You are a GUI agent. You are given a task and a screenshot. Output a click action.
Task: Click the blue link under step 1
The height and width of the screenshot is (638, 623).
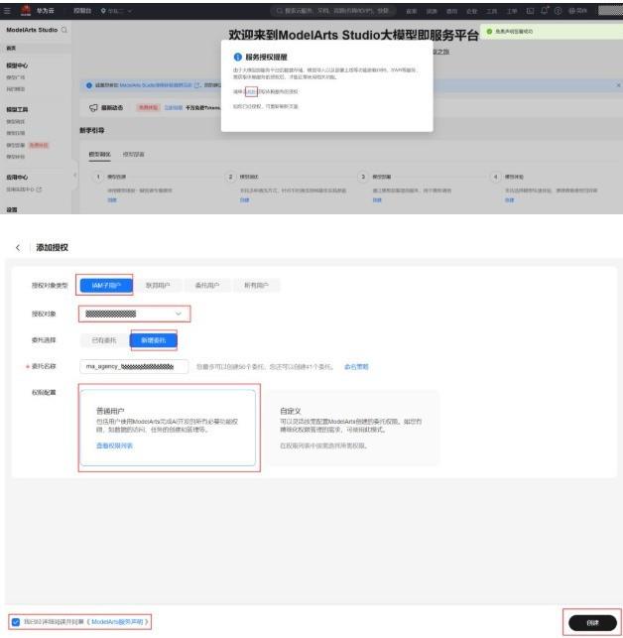[x=112, y=199]
